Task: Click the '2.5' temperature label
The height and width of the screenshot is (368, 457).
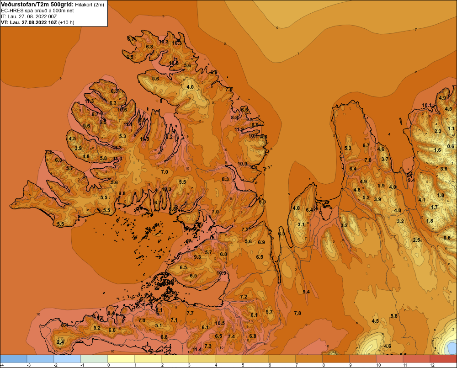Action: pyautogui.click(x=416, y=240)
